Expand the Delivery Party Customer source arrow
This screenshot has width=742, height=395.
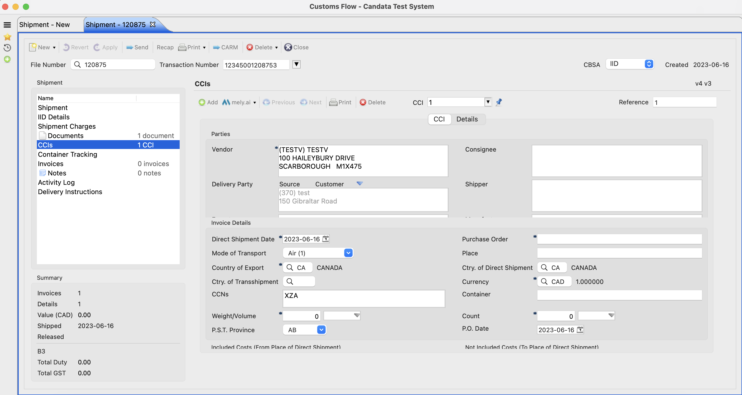point(360,184)
